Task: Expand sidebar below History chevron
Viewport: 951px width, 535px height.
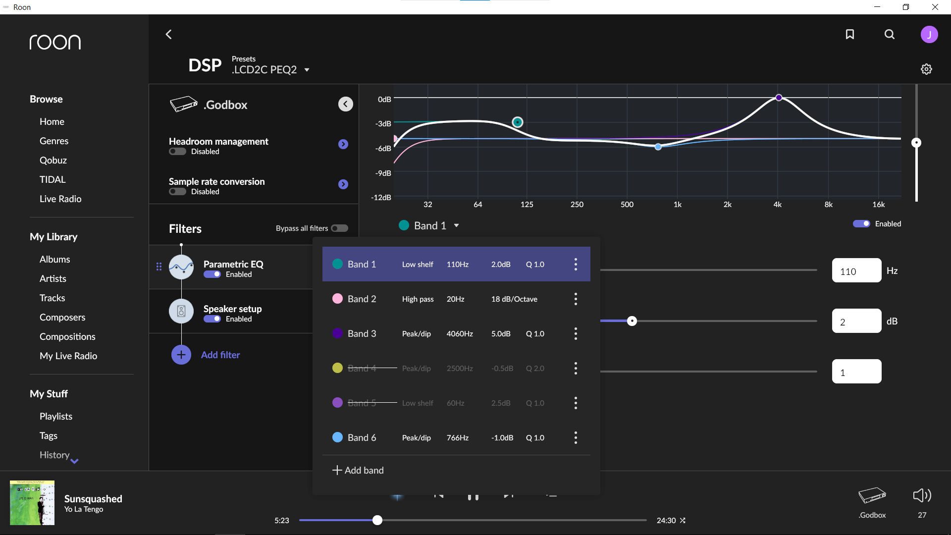Action: (74, 461)
